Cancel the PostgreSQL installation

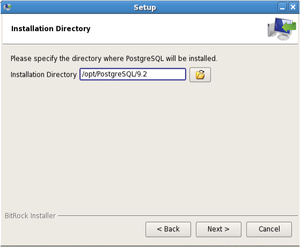[269, 229]
